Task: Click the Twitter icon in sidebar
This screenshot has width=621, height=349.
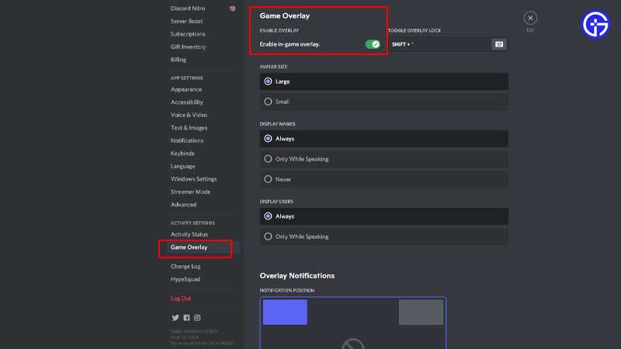Action: pos(175,318)
